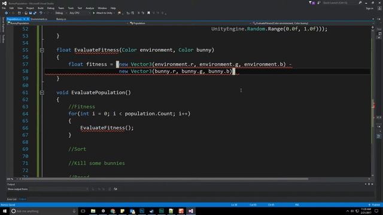Click the taskbar clock showing the time
Screen dimensions: 383x215
pyautogui.click(x=366, y=211)
